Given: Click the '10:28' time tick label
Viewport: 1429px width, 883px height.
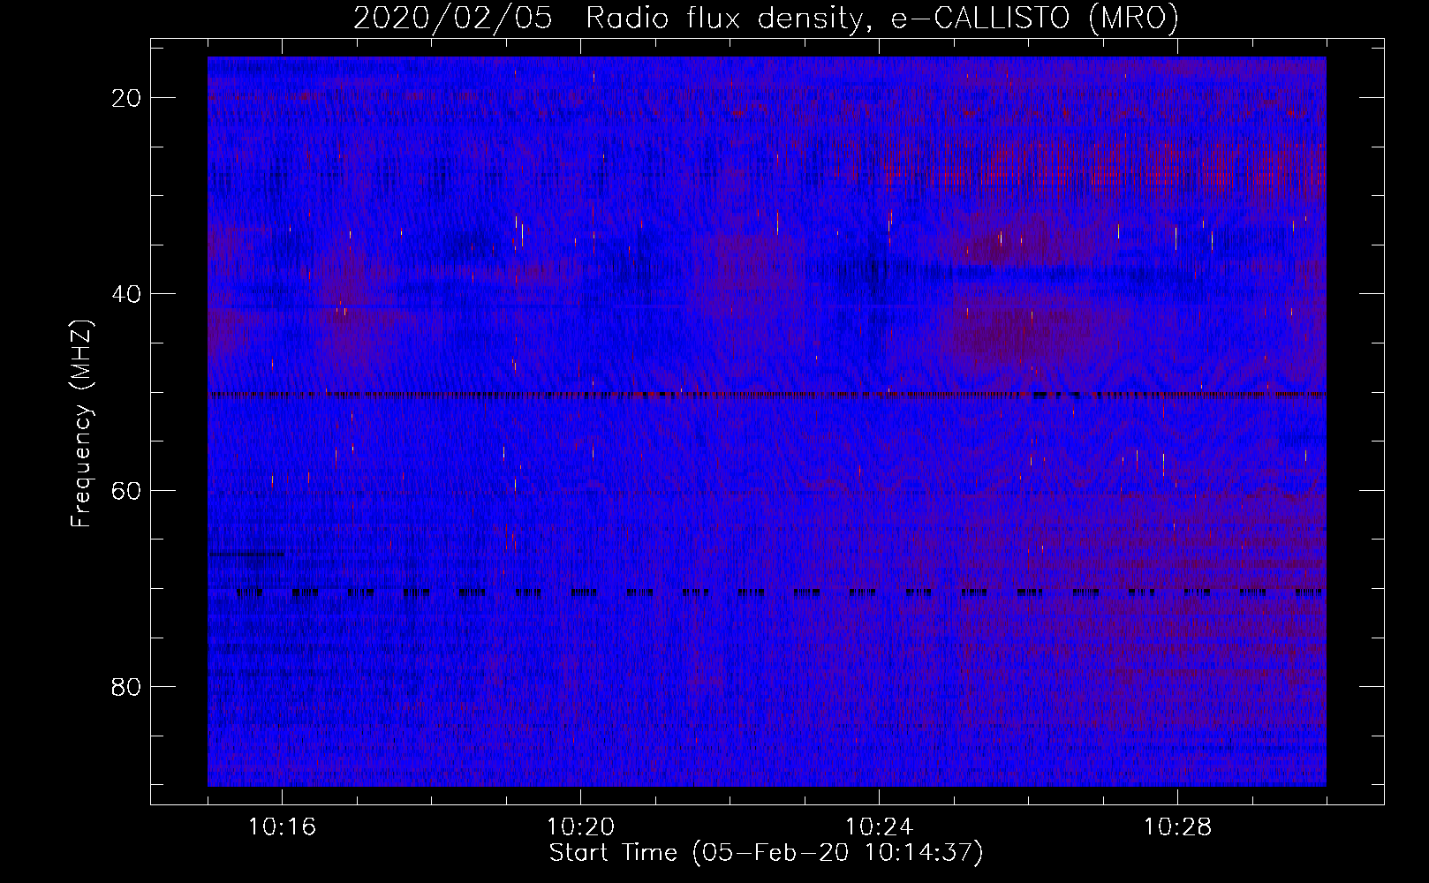Looking at the screenshot, I should tap(1177, 827).
